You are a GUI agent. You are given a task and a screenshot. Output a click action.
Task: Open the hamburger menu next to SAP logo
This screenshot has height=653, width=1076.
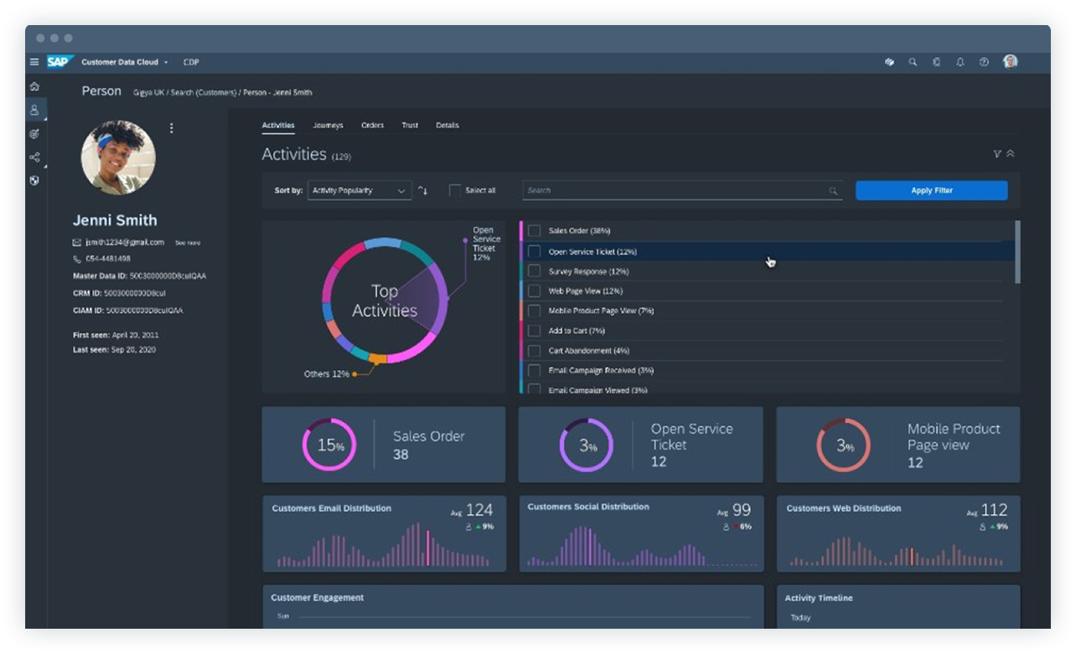tap(34, 61)
